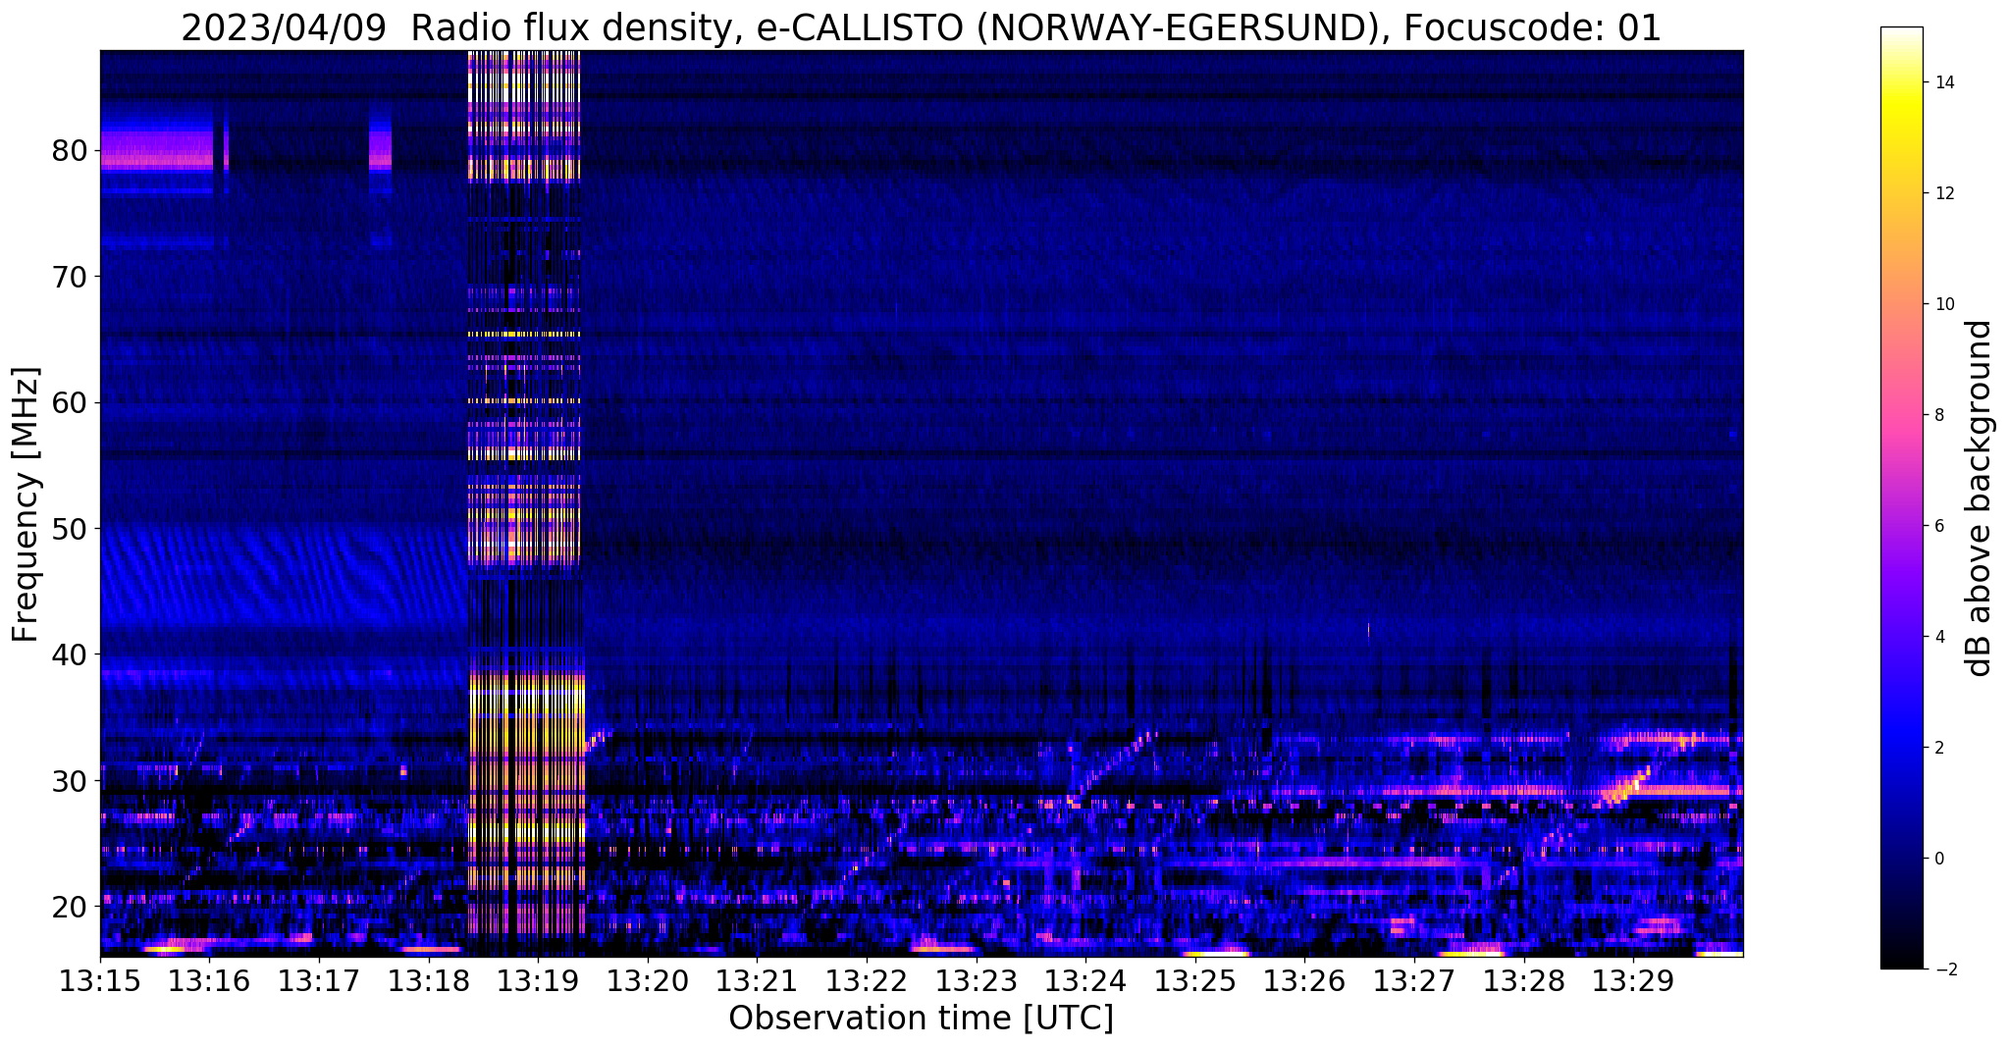The width and height of the screenshot is (2009, 1047).
Task: Click the 50 MHz frequency tick label
Action: pyautogui.click(x=69, y=529)
